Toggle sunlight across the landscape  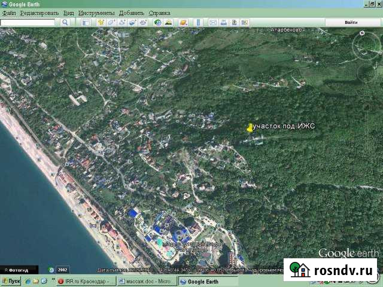[x=169, y=22]
